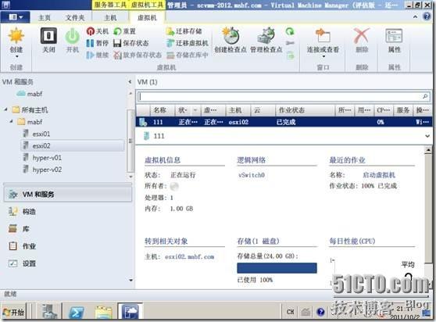The height and width of the screenshot is (322, 436).
Task: Click the 开始 (Start) button
Action: pyautogui.click(x=13, y=312)
